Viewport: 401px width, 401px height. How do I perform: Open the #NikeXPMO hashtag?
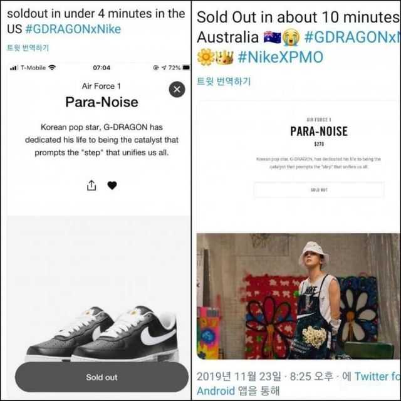(x=281, y=57)
